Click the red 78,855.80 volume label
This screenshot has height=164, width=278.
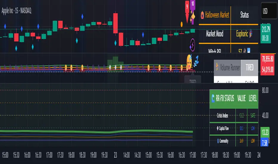[x=267, y=59]
